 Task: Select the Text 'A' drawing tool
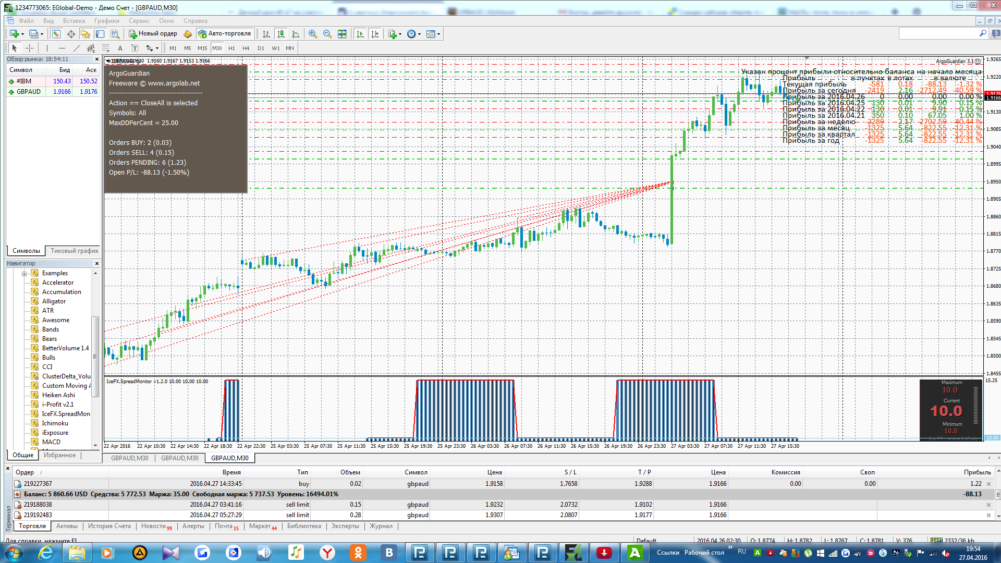coord(120,48)
